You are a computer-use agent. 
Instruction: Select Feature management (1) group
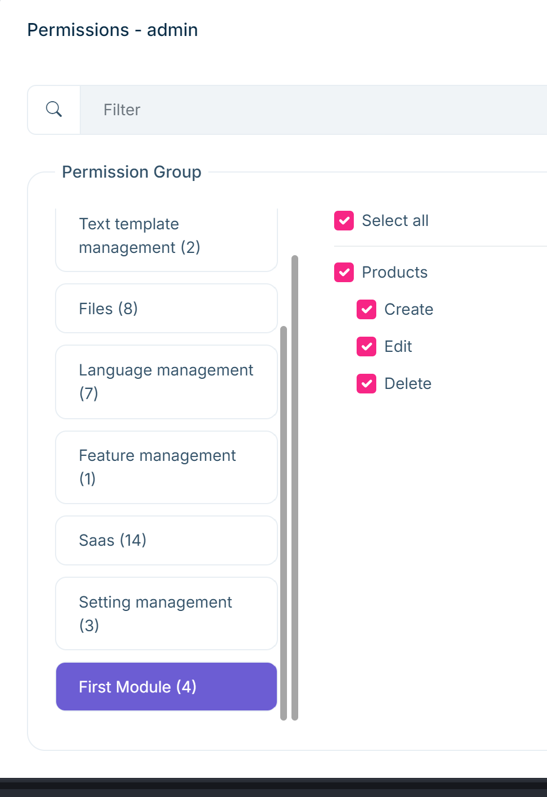pos(166,467)
